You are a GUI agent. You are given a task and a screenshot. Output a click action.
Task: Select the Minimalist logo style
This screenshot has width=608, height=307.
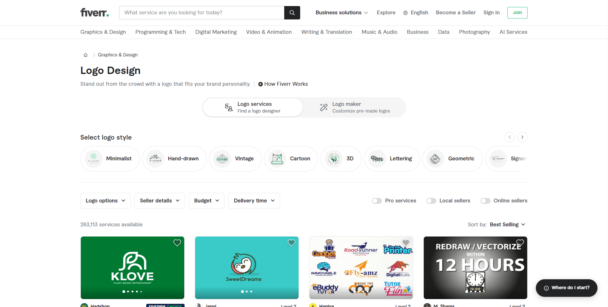pos(110,159)
